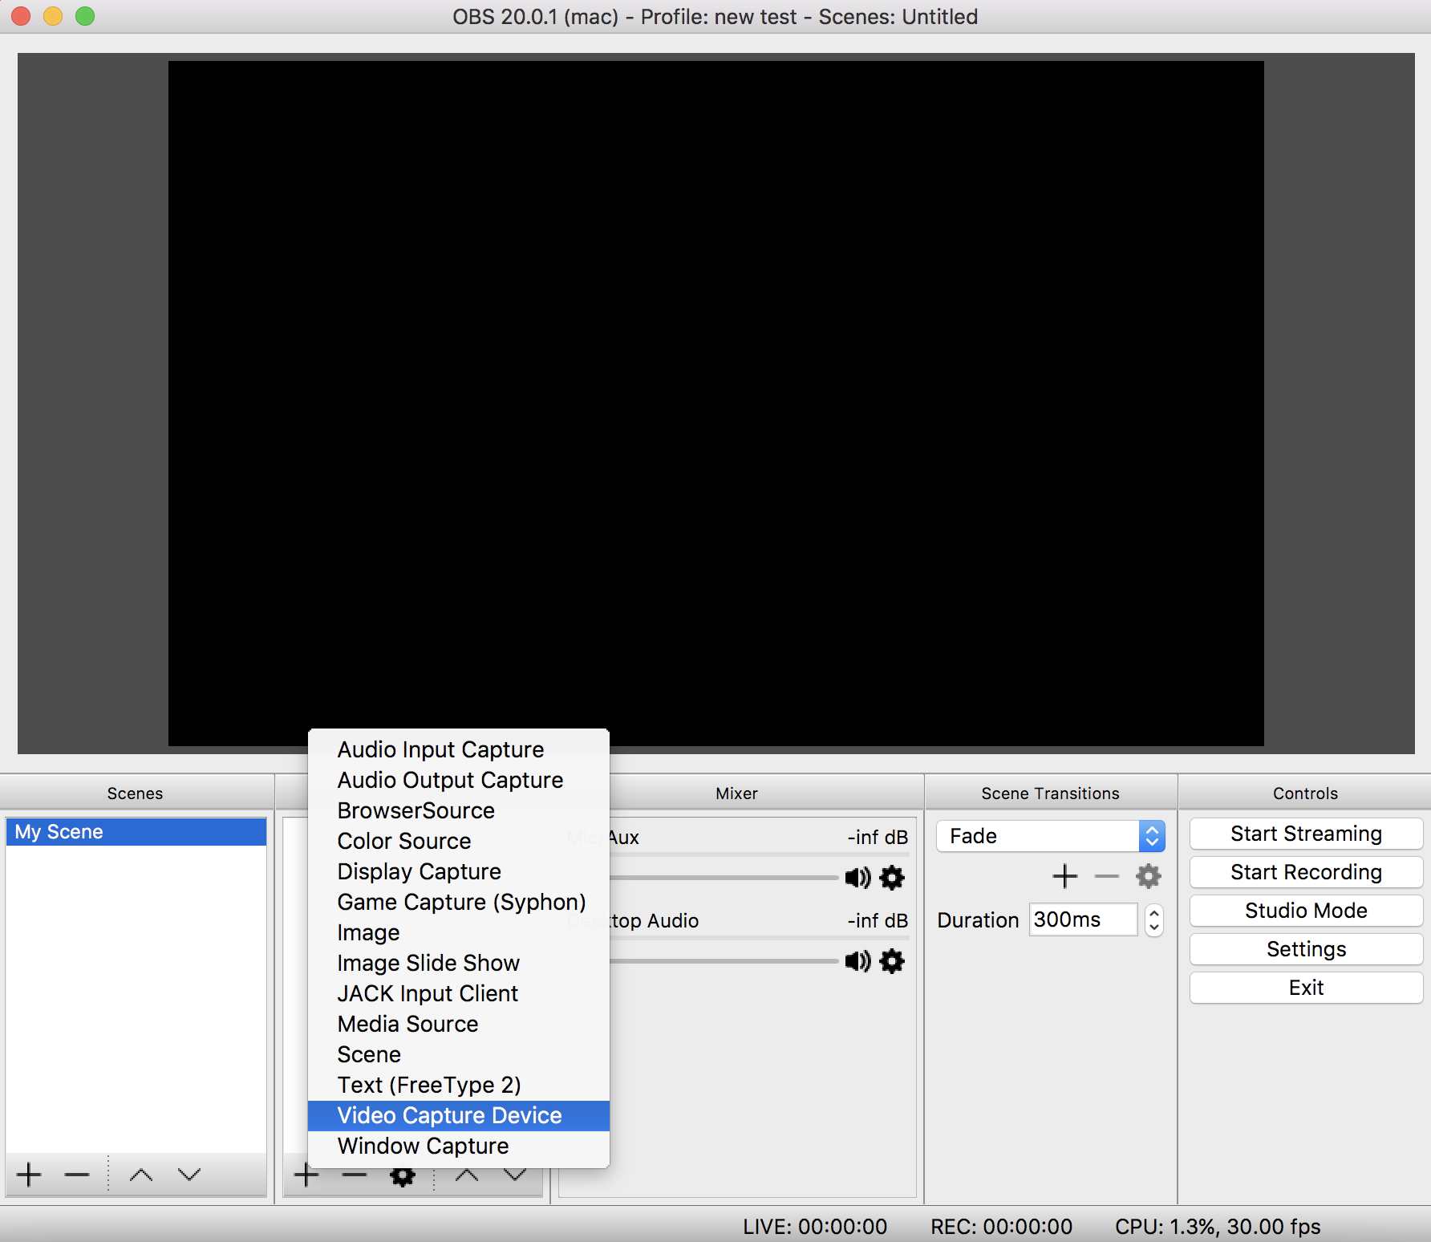1431x1242 pixels.
Task: Open Desktop Audio settings gear
Action: point(892,961)
